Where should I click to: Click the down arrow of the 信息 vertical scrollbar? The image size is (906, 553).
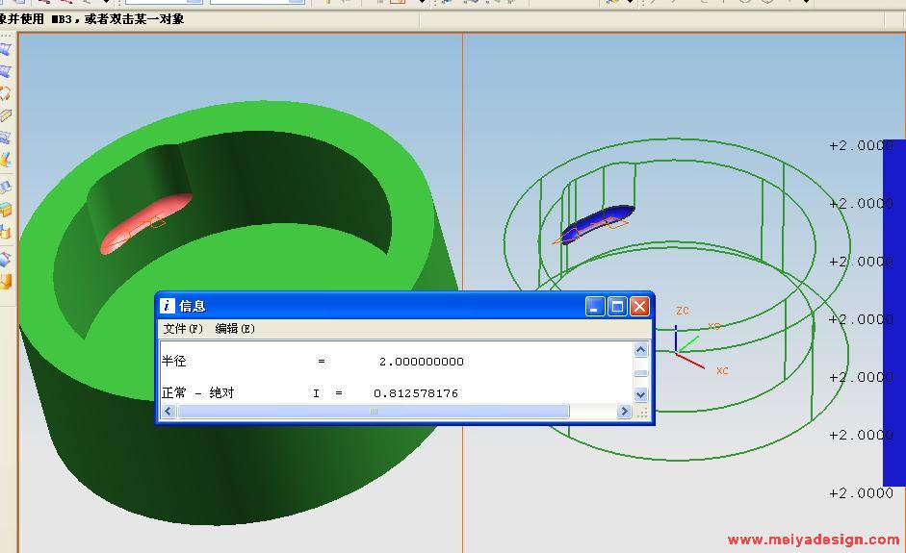click(641, 395)
